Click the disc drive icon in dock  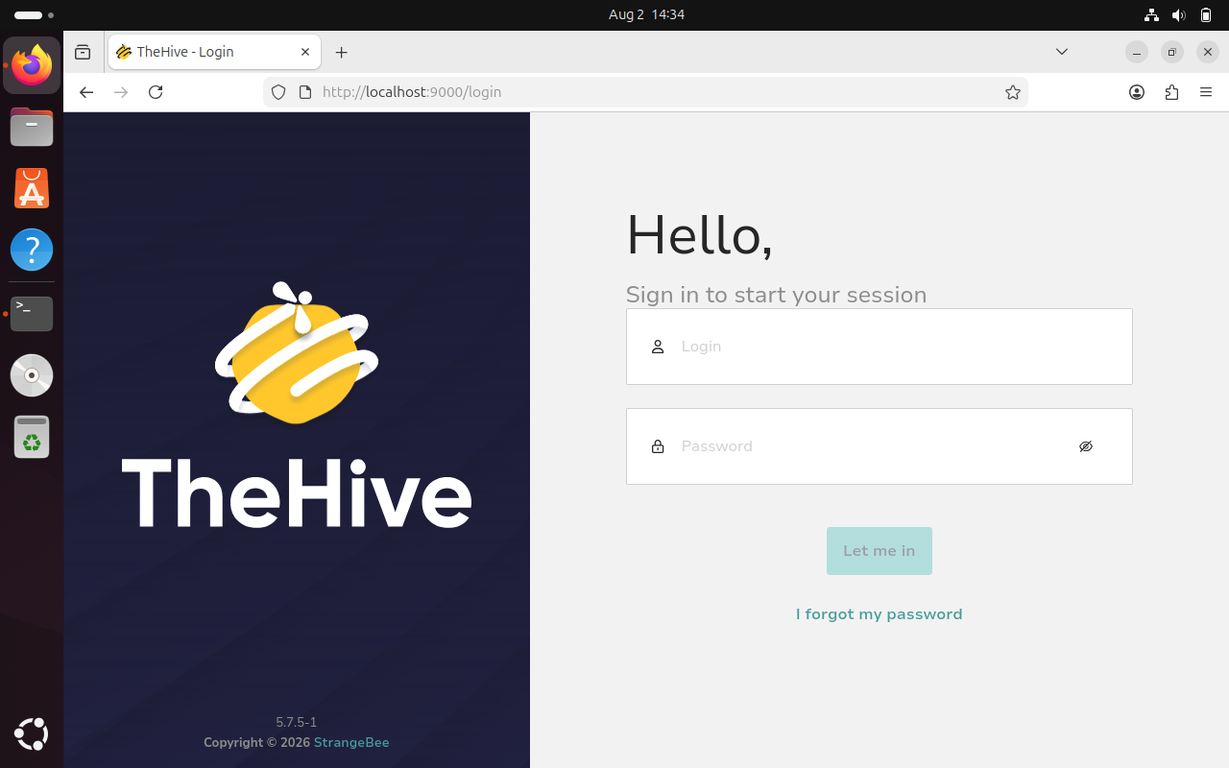32,375
